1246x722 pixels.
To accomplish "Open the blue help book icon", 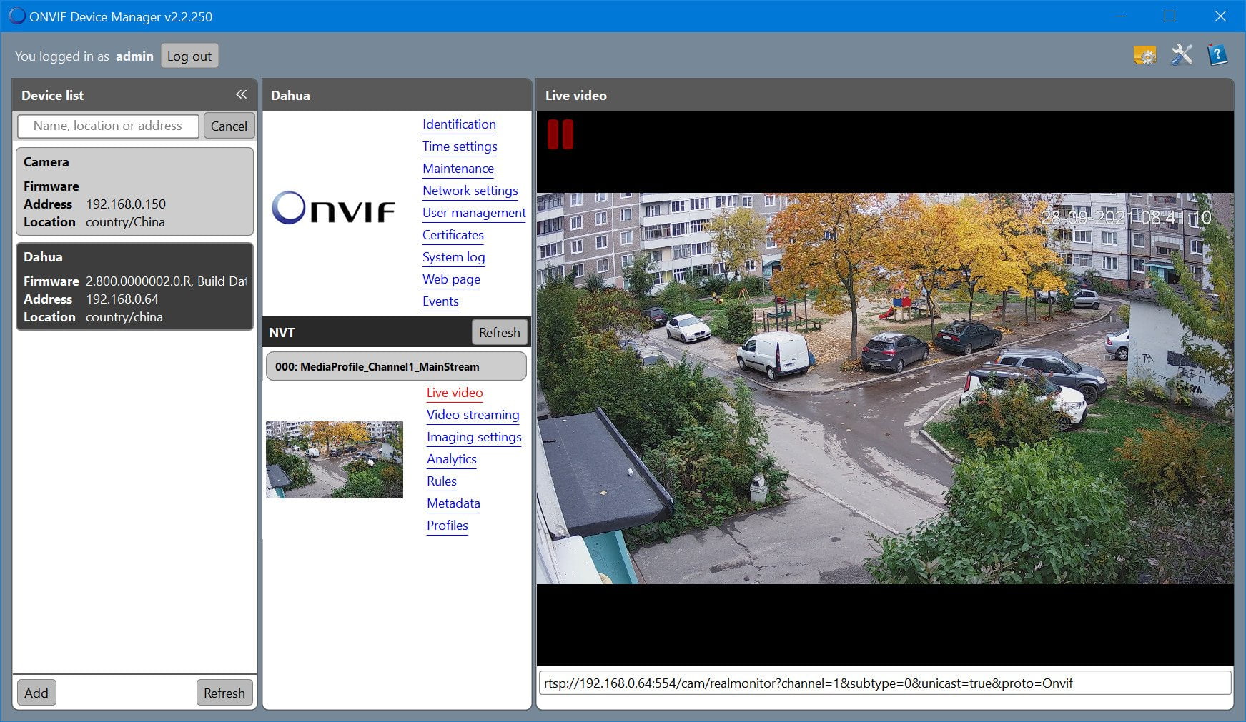I will 1217,55.
